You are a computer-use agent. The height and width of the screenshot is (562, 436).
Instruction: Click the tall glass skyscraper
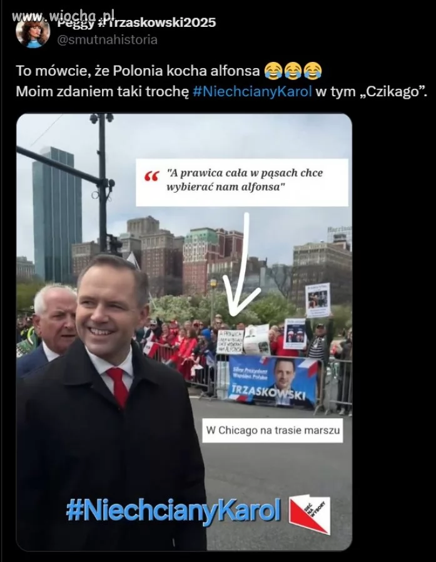coord(58,215)
